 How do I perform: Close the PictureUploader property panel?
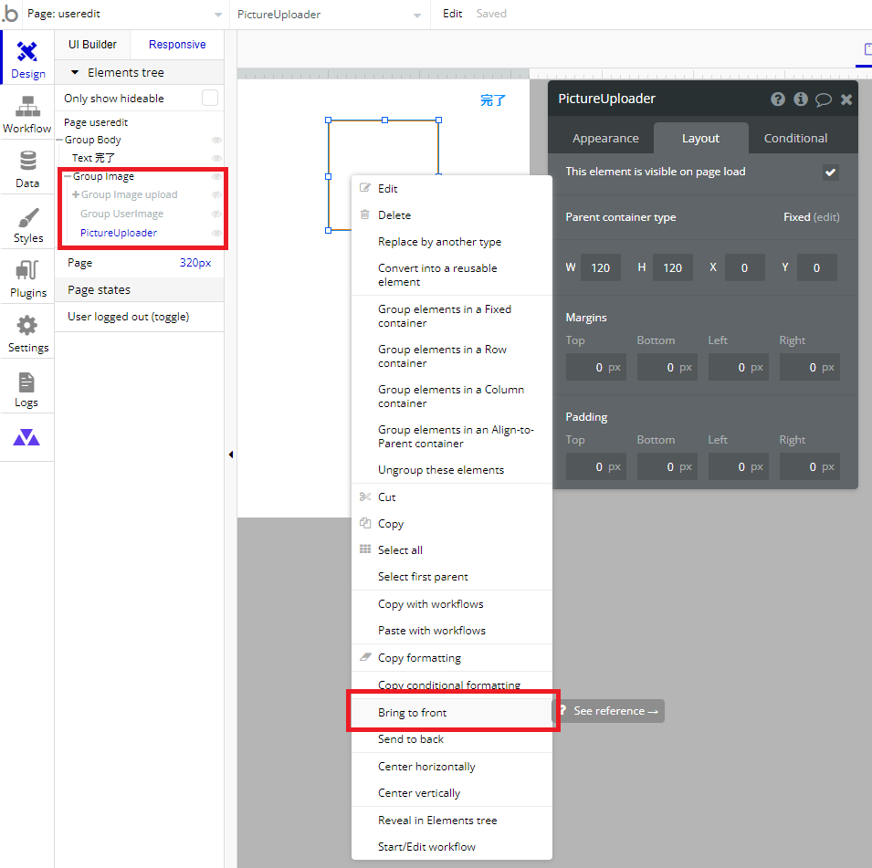[x=846, y=99]
